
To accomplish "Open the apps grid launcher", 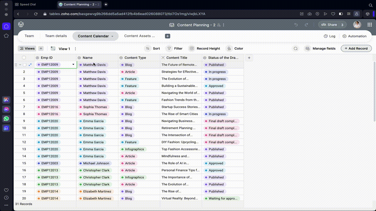I will [x=370, y=25].
